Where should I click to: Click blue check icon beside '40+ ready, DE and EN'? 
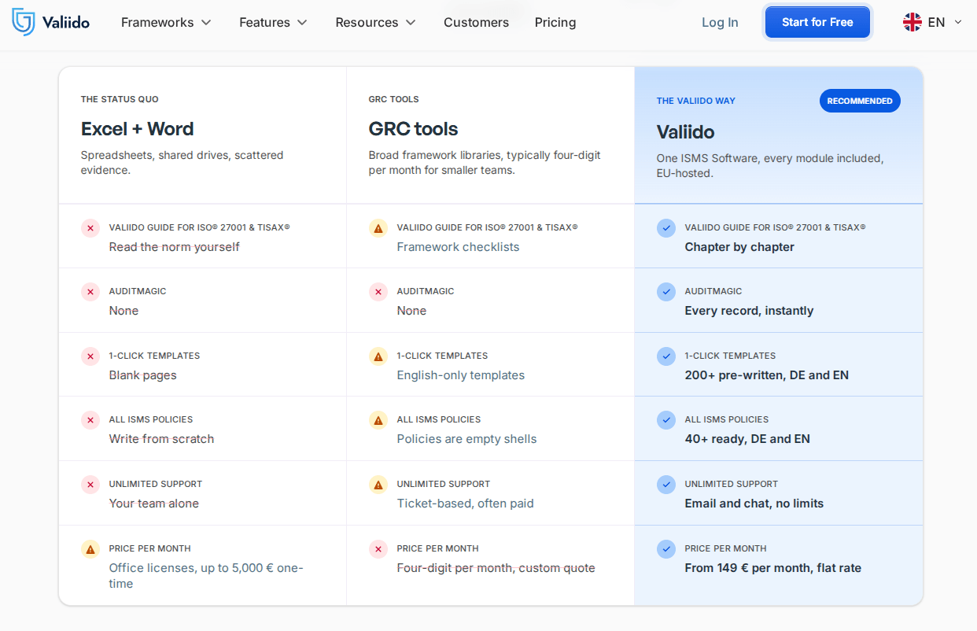tap(666, 420)
